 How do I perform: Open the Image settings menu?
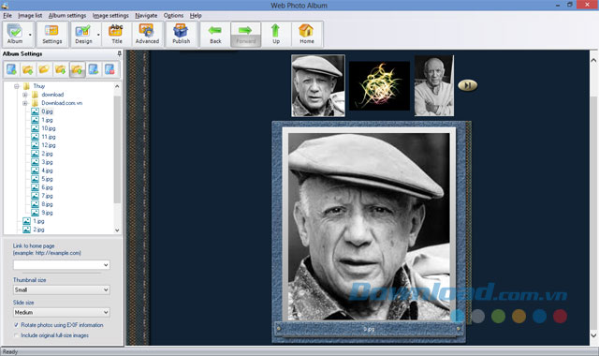110,15
